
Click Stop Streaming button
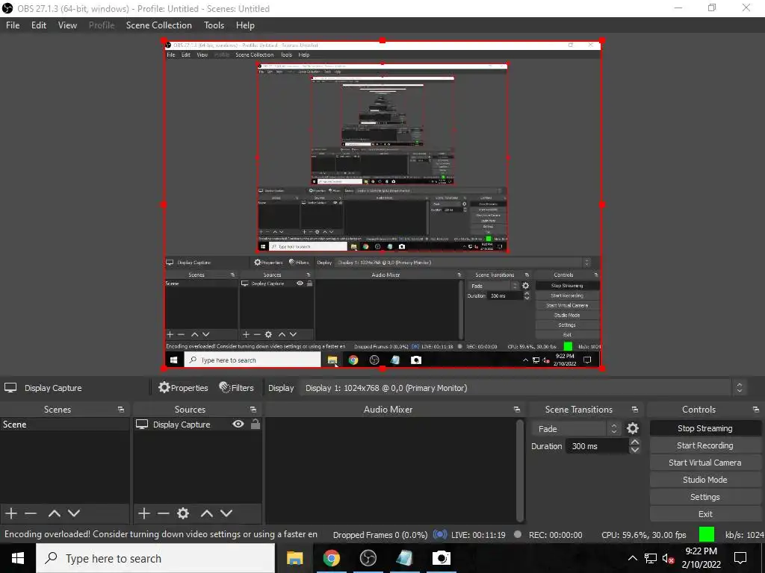(705, 428)
